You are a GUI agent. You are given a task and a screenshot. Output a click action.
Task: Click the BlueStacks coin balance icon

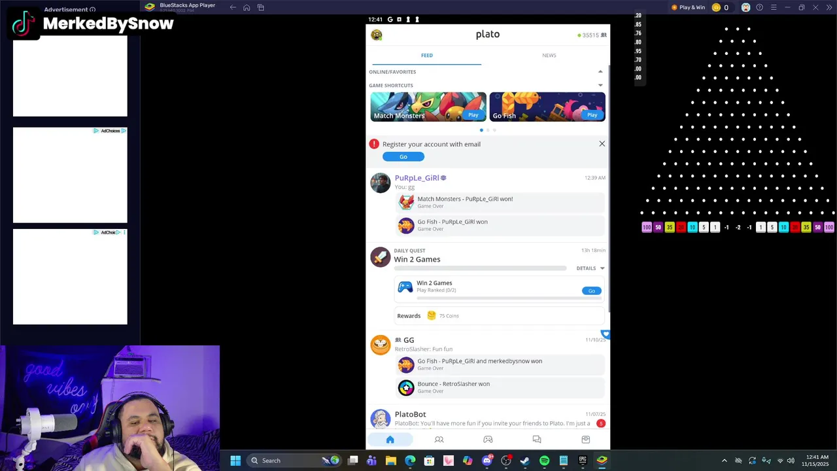716,7
